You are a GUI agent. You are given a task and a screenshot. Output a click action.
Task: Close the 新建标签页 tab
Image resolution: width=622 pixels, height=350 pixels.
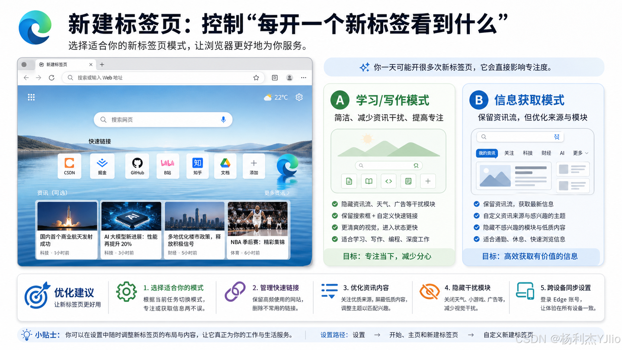click(91, 64)
